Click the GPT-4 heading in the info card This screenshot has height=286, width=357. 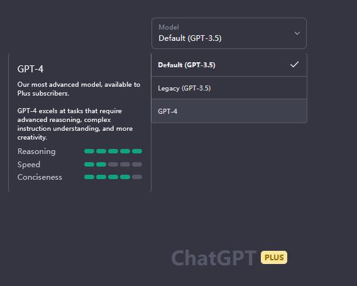[31, 69]
